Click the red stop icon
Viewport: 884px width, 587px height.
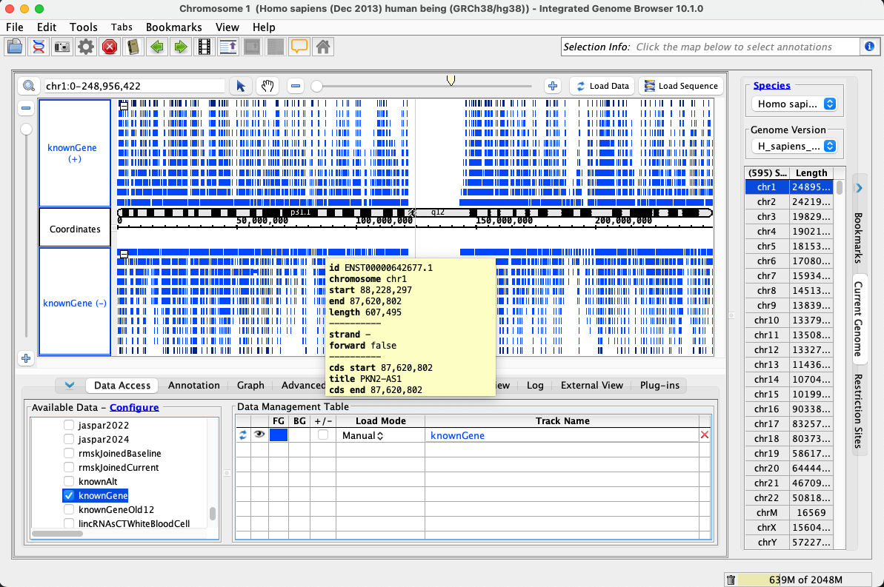110,47
